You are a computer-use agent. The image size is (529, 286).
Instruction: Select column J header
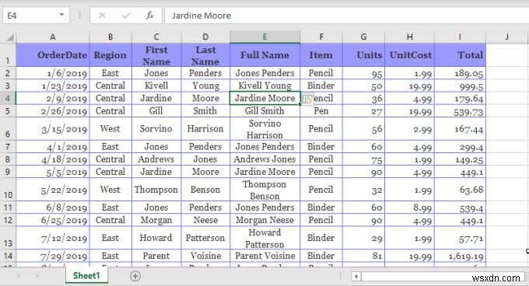tap(506, 37)
